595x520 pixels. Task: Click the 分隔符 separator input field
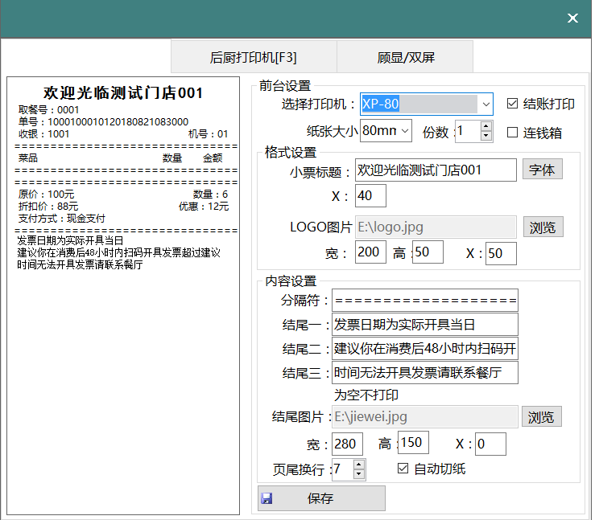425,301
